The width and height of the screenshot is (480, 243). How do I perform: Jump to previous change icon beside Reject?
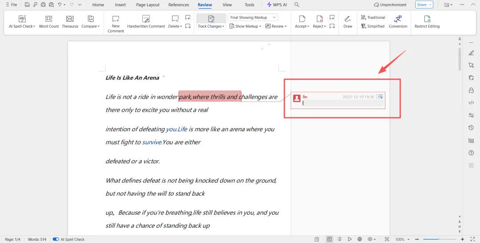pos(332,17)
